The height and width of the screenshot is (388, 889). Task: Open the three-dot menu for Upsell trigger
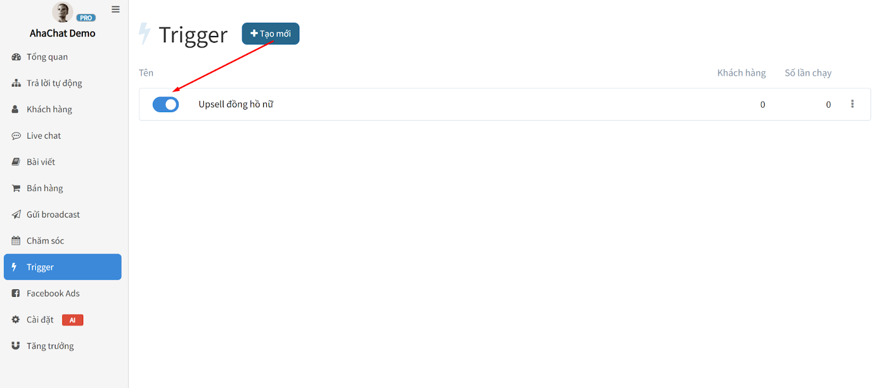pyautogui.click(x=852, y=104)
